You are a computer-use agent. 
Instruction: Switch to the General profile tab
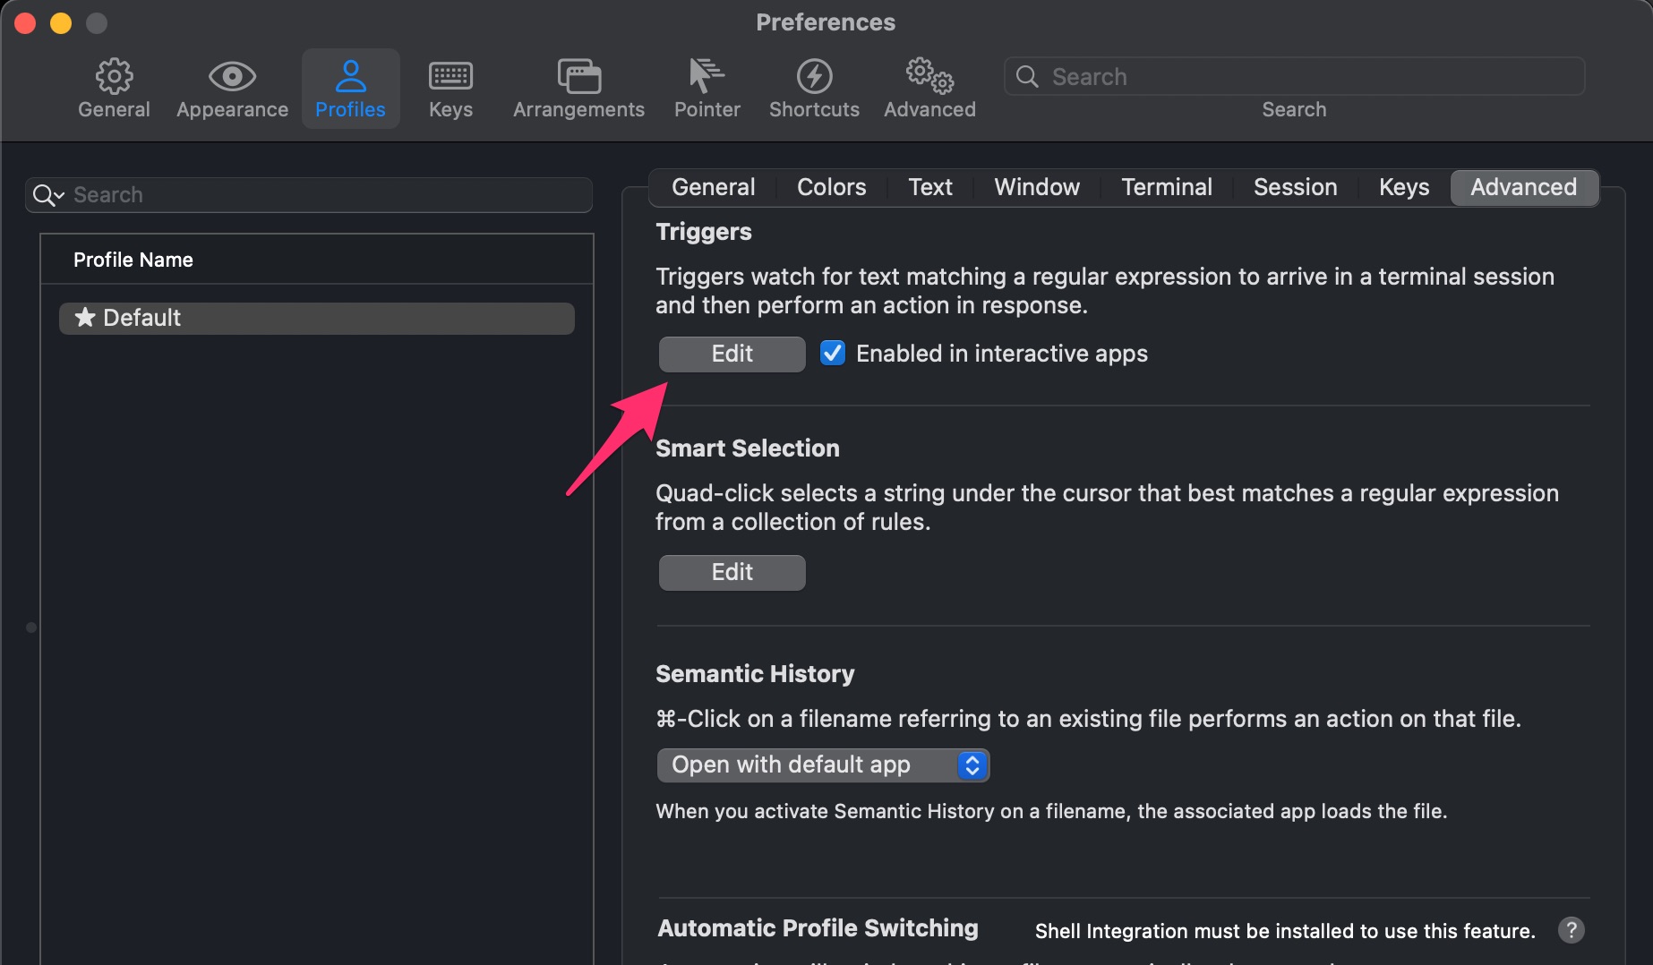(714, 187)
